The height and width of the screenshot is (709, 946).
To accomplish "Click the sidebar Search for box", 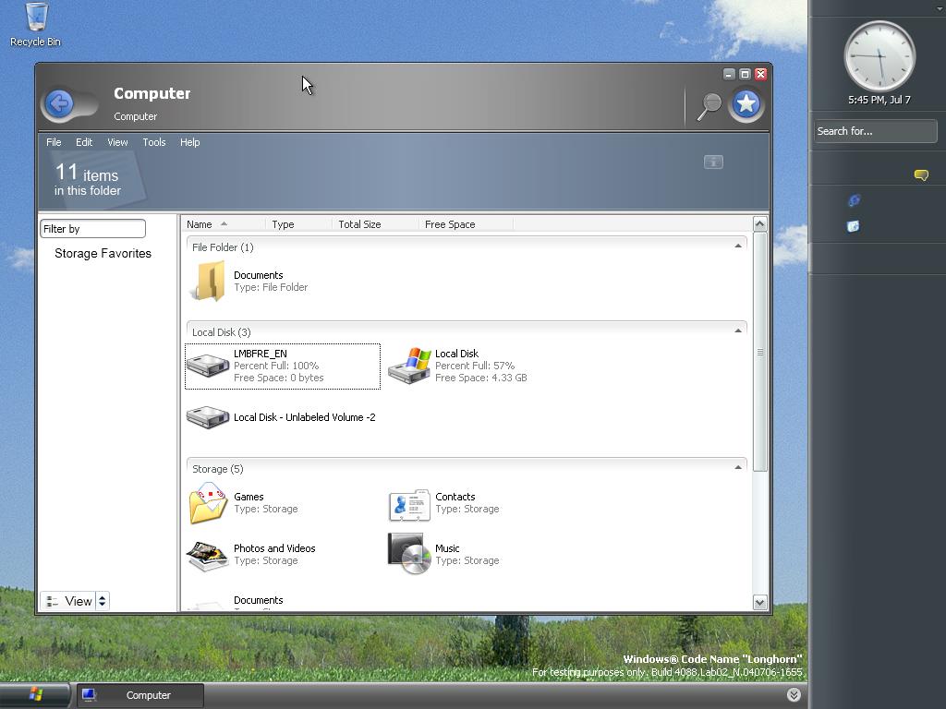I will [x=876, y=131].
